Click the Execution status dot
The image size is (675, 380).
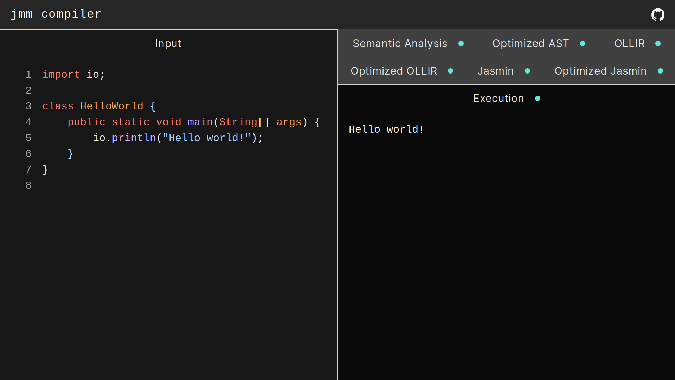[x=538, y=99]
